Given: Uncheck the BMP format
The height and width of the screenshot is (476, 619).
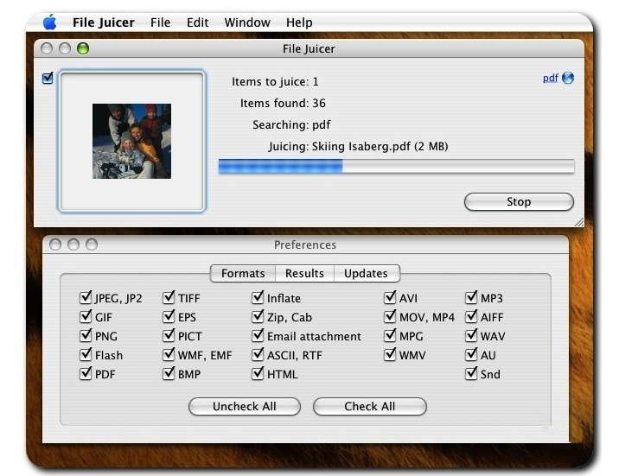Looking at the screenshot, I should tap(169, 373).
